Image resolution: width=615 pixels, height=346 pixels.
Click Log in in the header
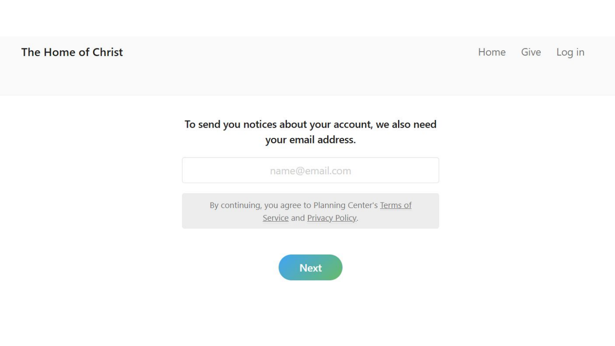[x=570, y=52]
